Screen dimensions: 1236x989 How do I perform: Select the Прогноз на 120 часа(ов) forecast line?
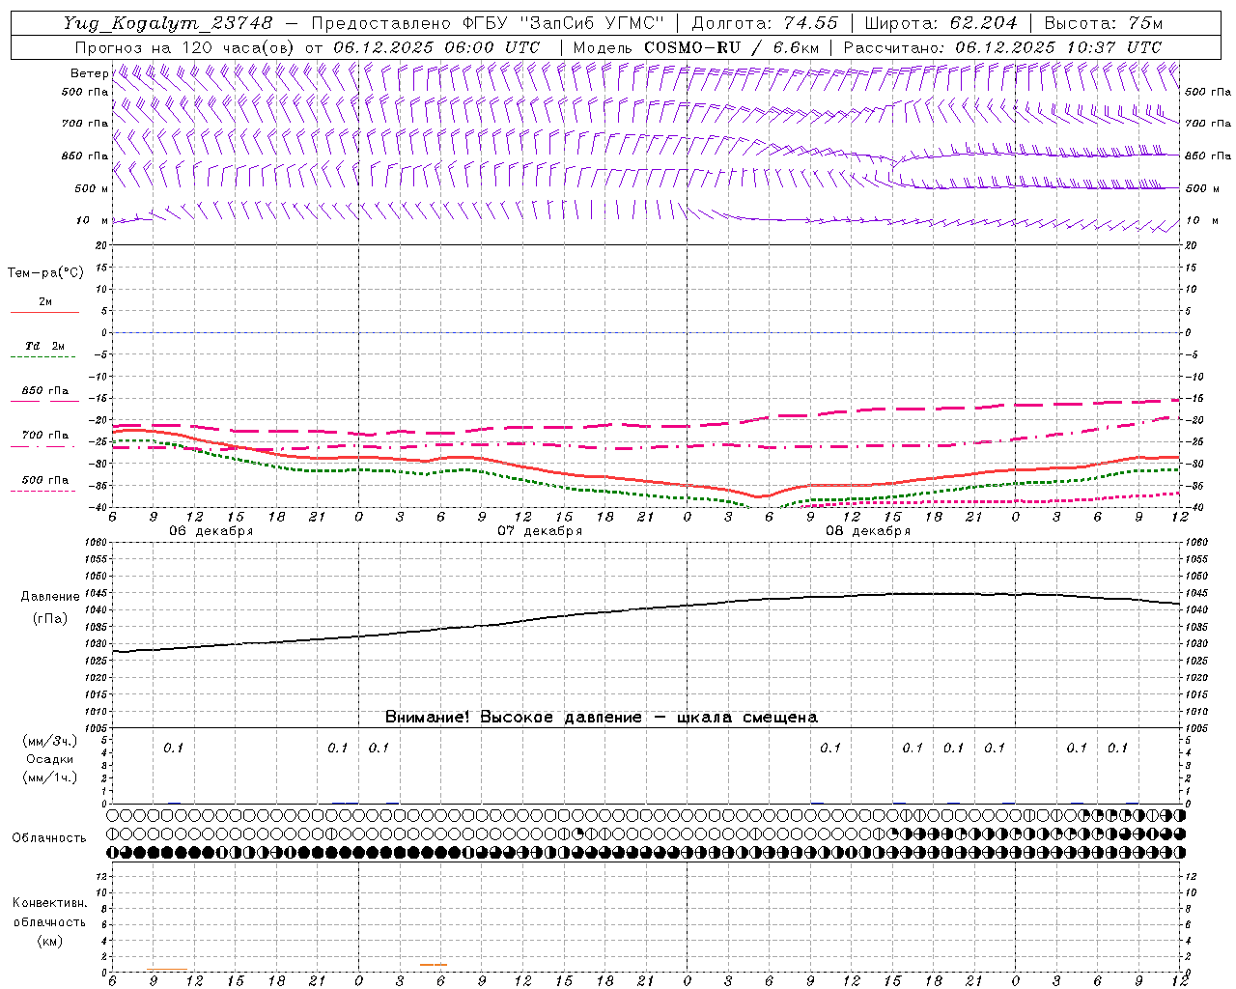(x=307, y=47)
